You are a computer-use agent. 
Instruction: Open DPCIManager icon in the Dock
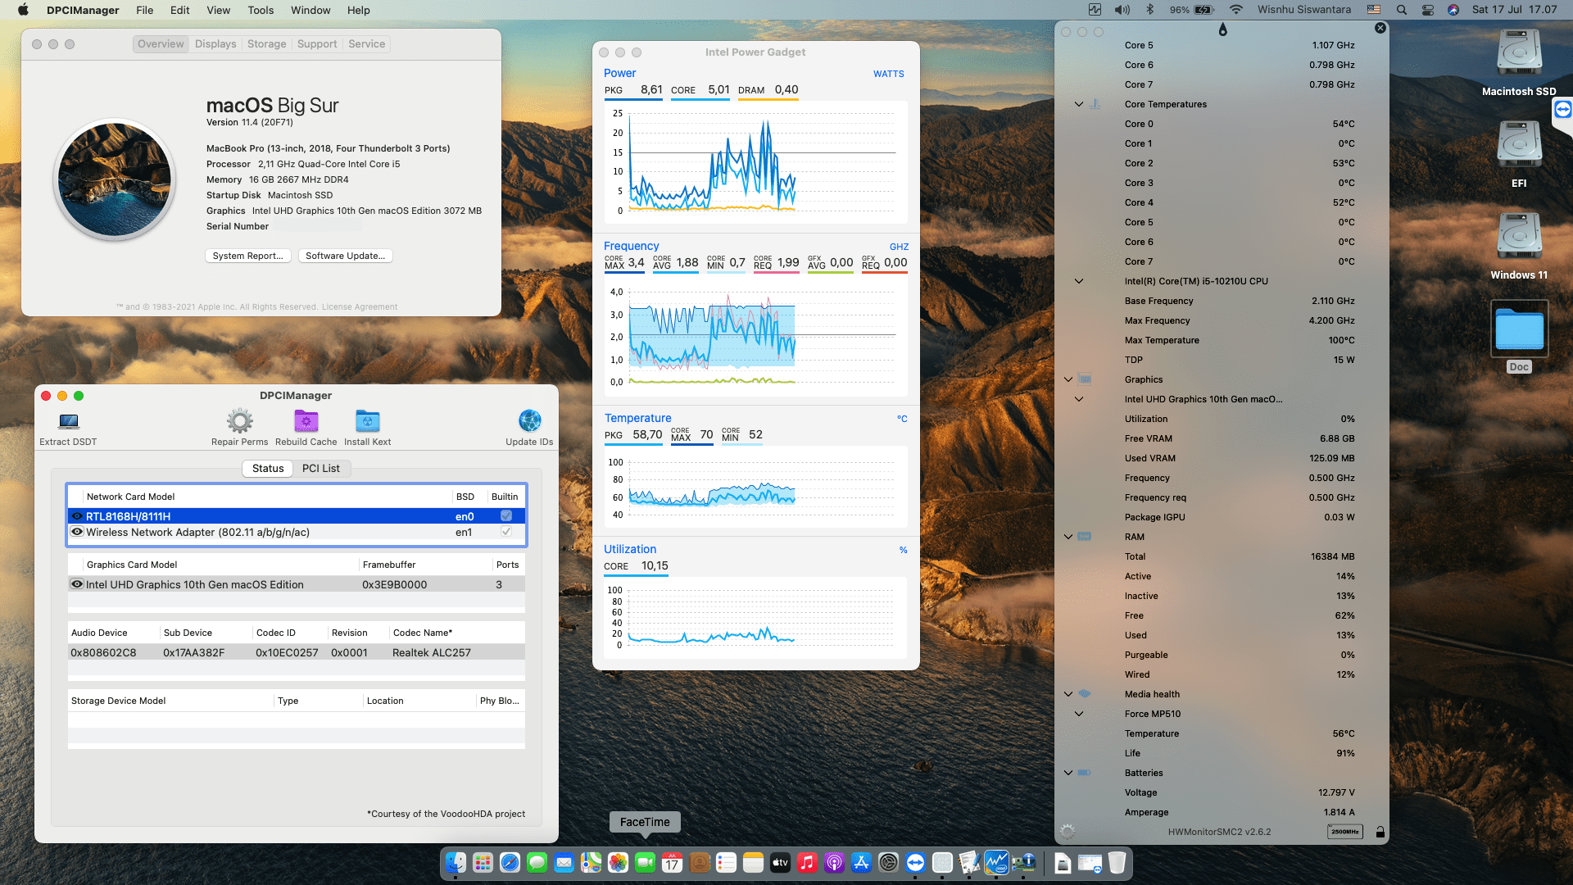pyautogui.click(x=1023, y=863)
